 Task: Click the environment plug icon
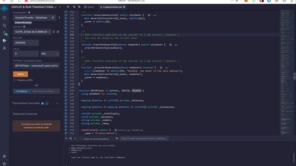point(29,12)
